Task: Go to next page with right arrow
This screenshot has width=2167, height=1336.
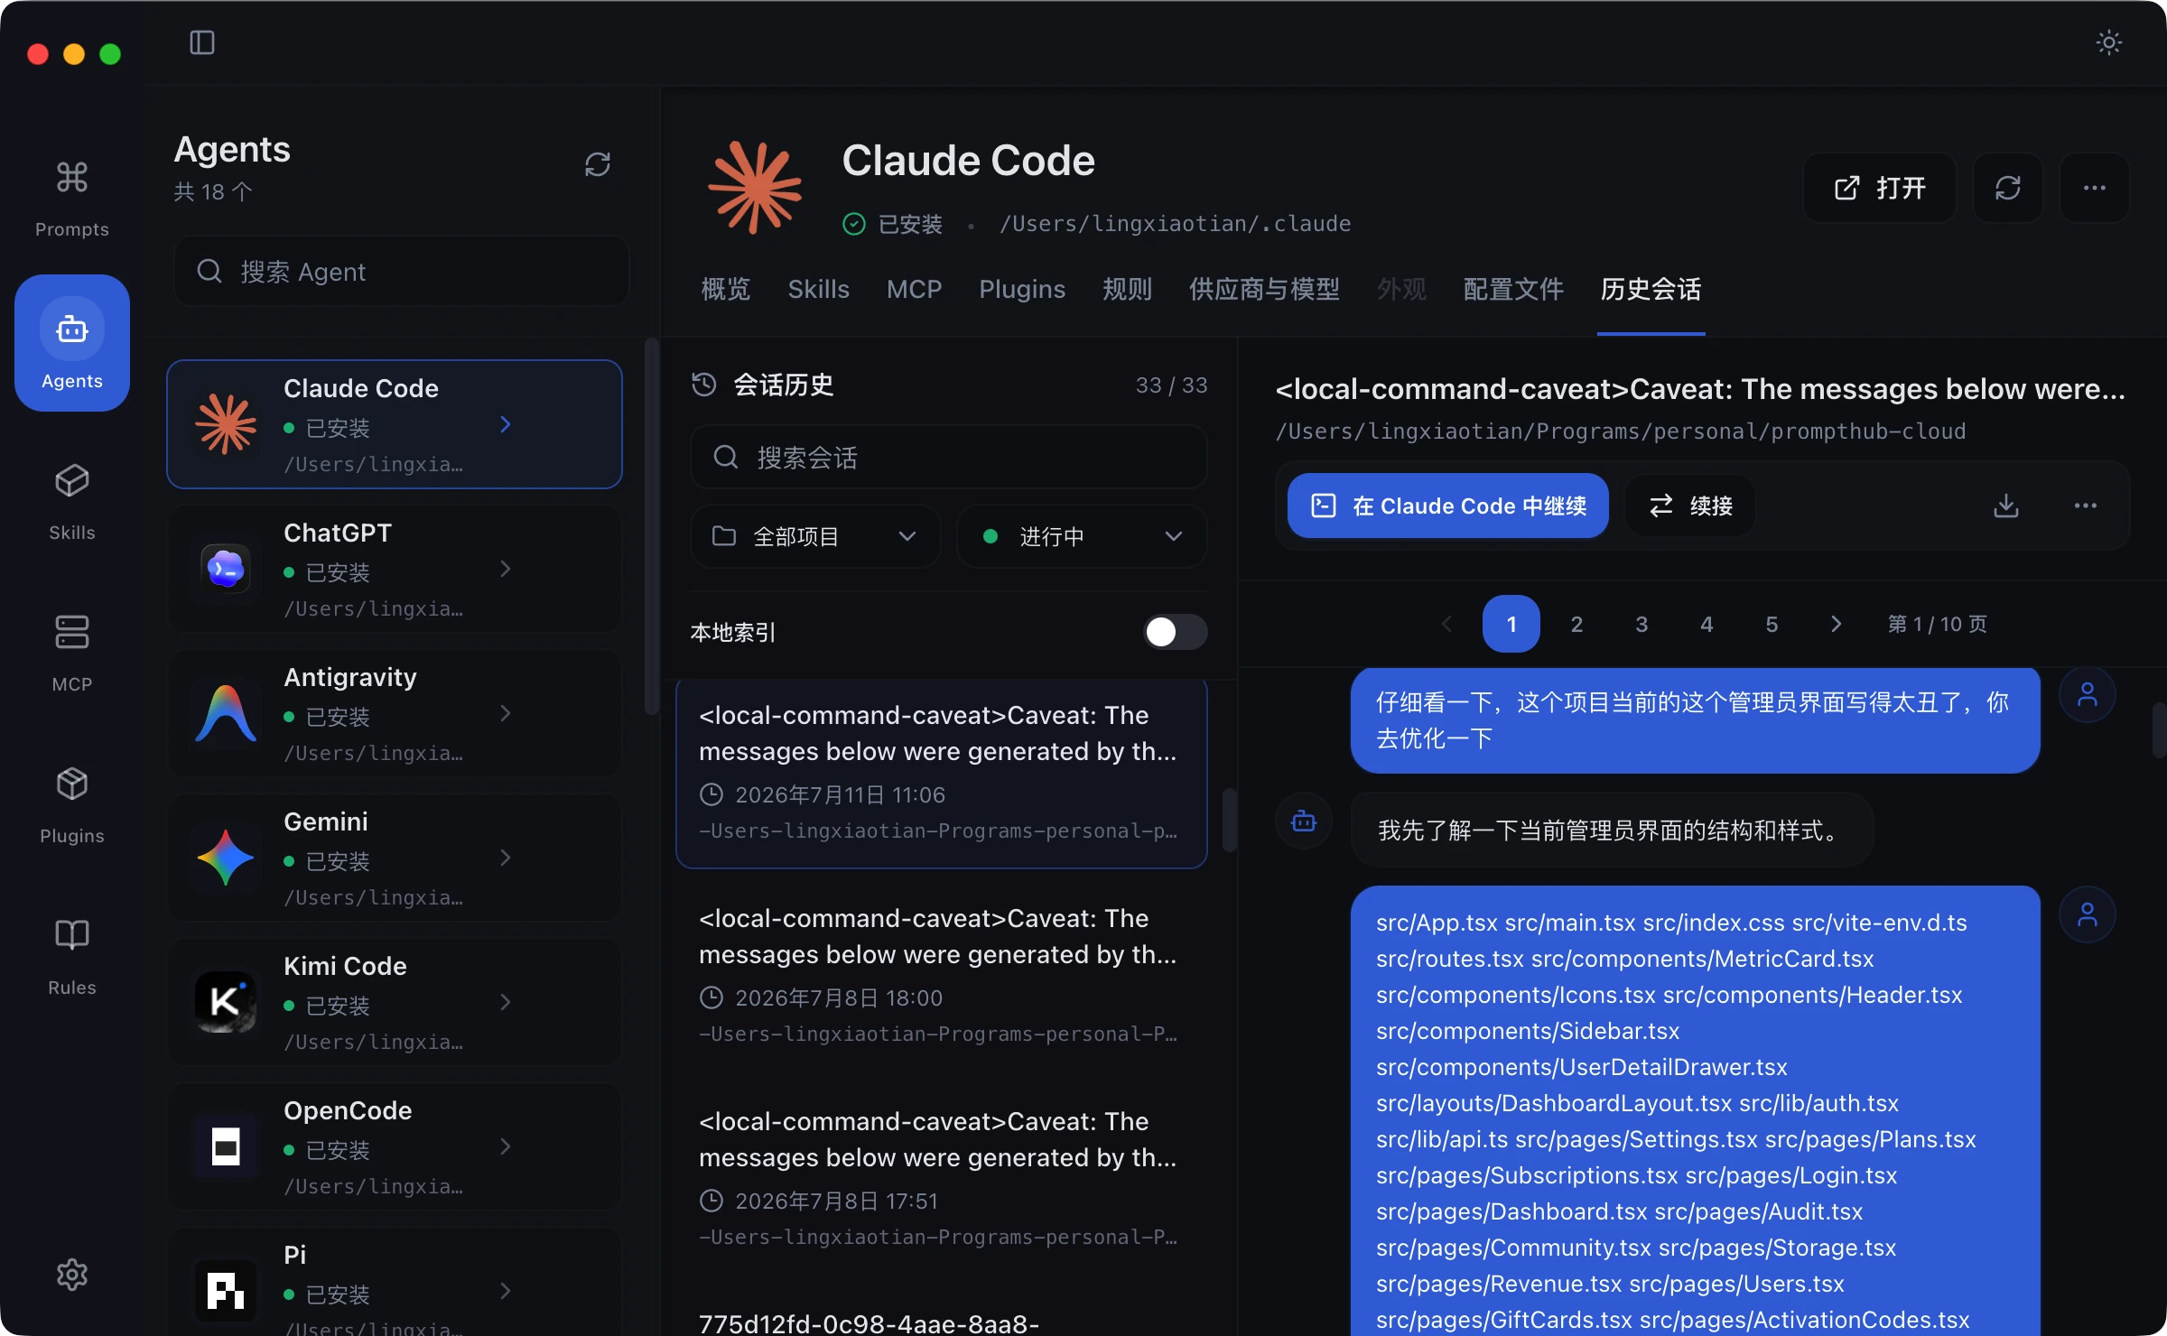Action: [x=1837, y=624]
